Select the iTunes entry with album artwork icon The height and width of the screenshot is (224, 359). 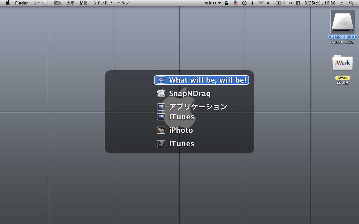176,144
